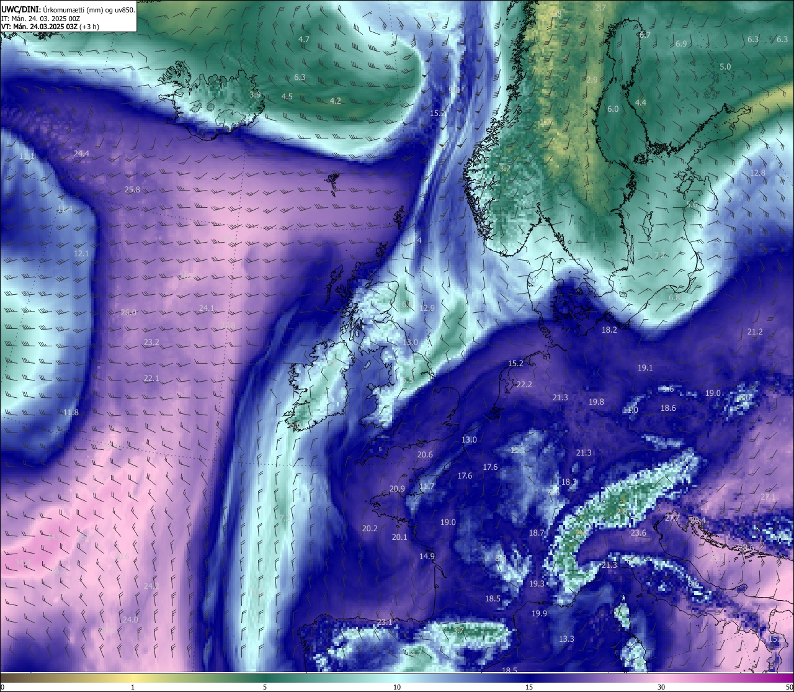Select the 20.6 value label
Viewport: 794px width, 692px height.
click(425, 455)
